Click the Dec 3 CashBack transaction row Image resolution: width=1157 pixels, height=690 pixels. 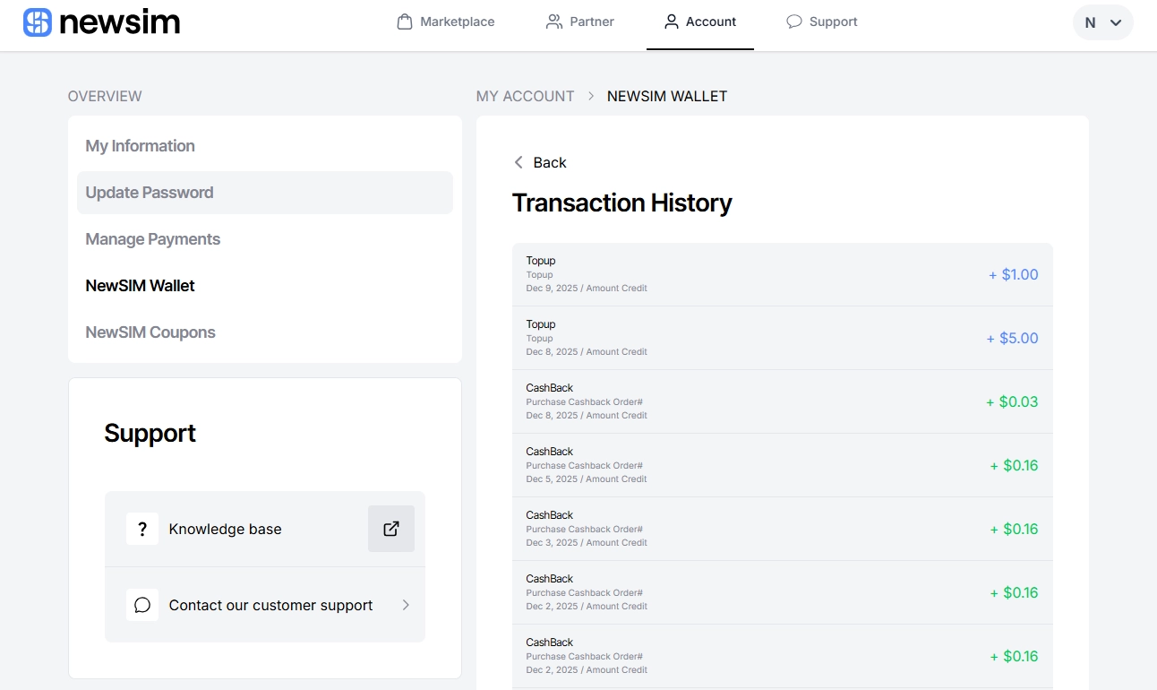tap(783, 529)
